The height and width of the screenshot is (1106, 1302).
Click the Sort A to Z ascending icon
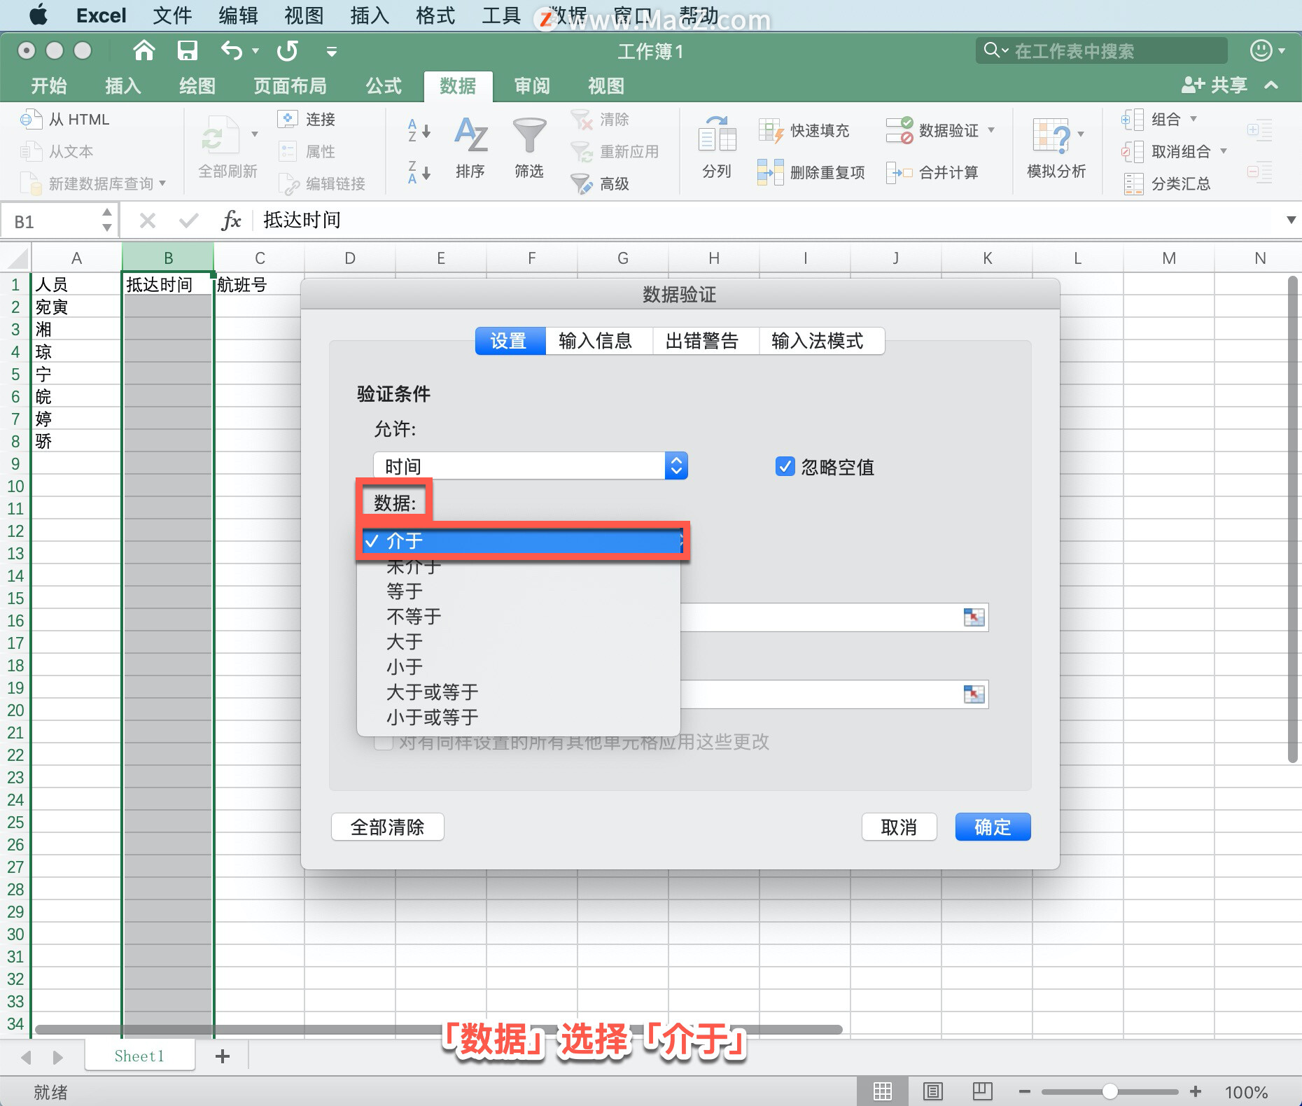coord(419,130)
